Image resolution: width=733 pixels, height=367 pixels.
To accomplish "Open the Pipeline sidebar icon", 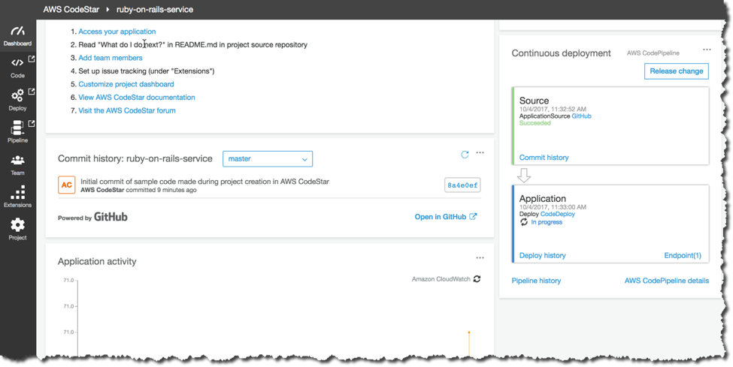I will (17, 132).
